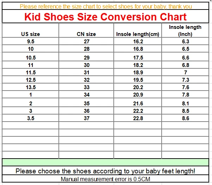
Task: Select the cell with US size 9.5
Action: [31, 41]
